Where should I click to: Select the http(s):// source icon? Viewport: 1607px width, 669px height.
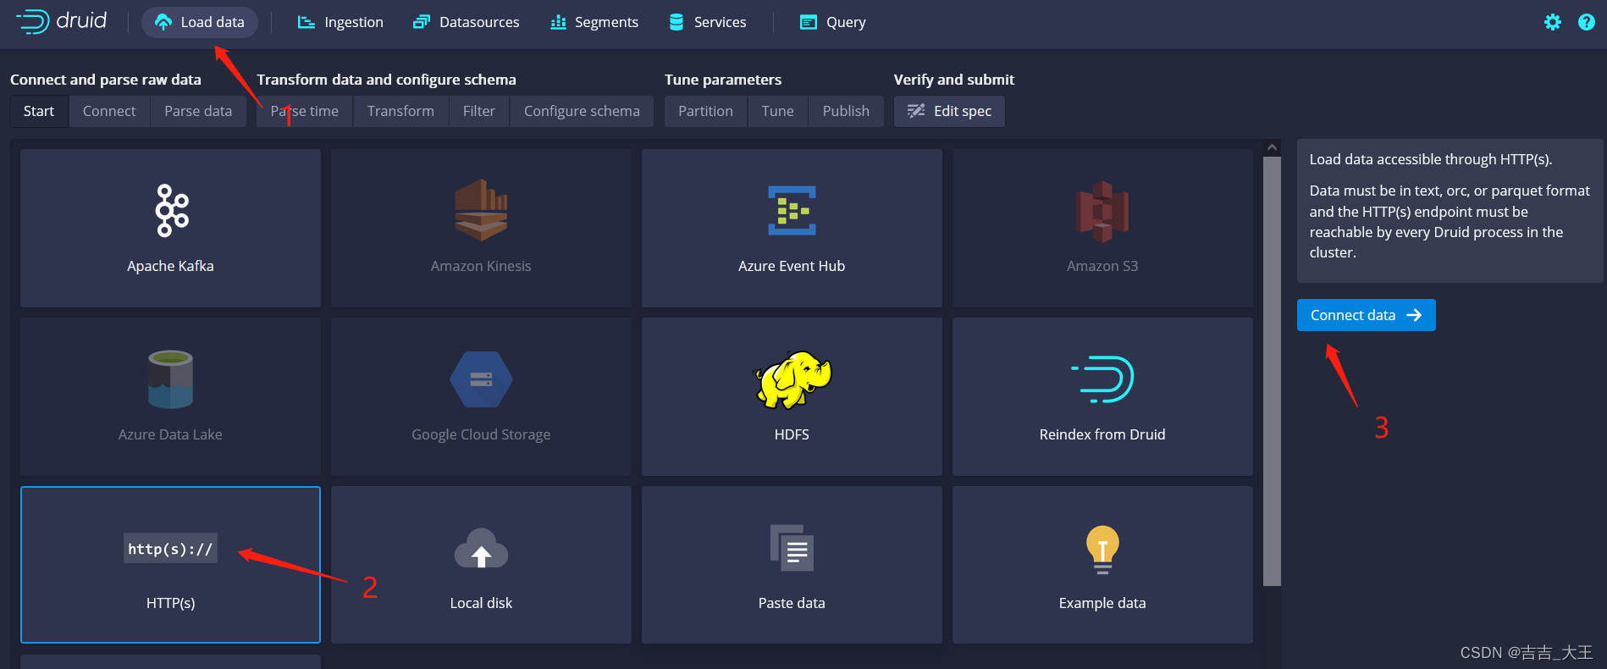[170, 548]
